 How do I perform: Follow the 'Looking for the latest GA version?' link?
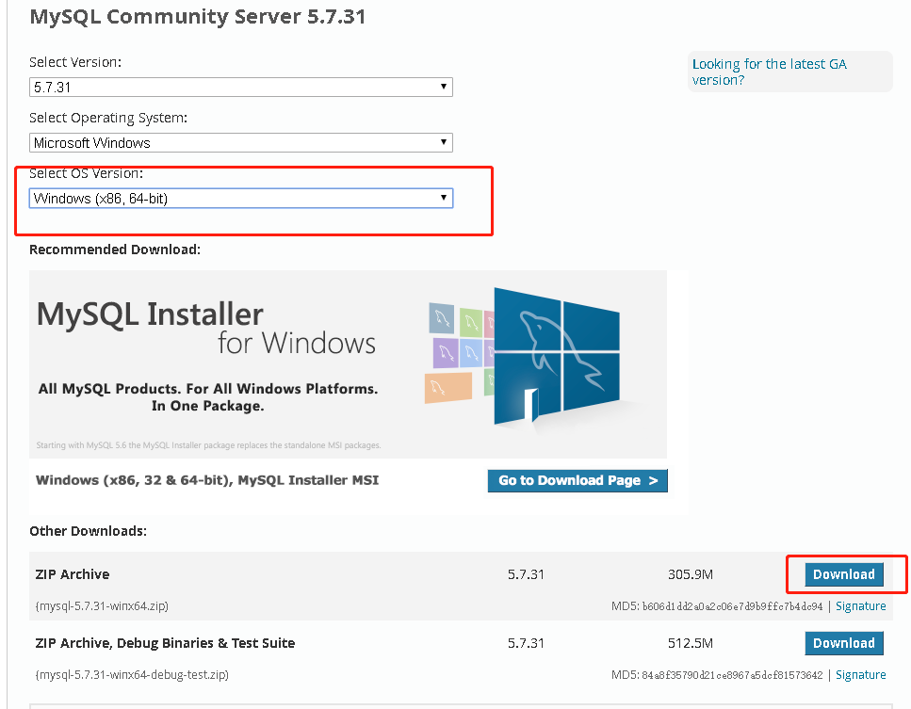point(770,72)
